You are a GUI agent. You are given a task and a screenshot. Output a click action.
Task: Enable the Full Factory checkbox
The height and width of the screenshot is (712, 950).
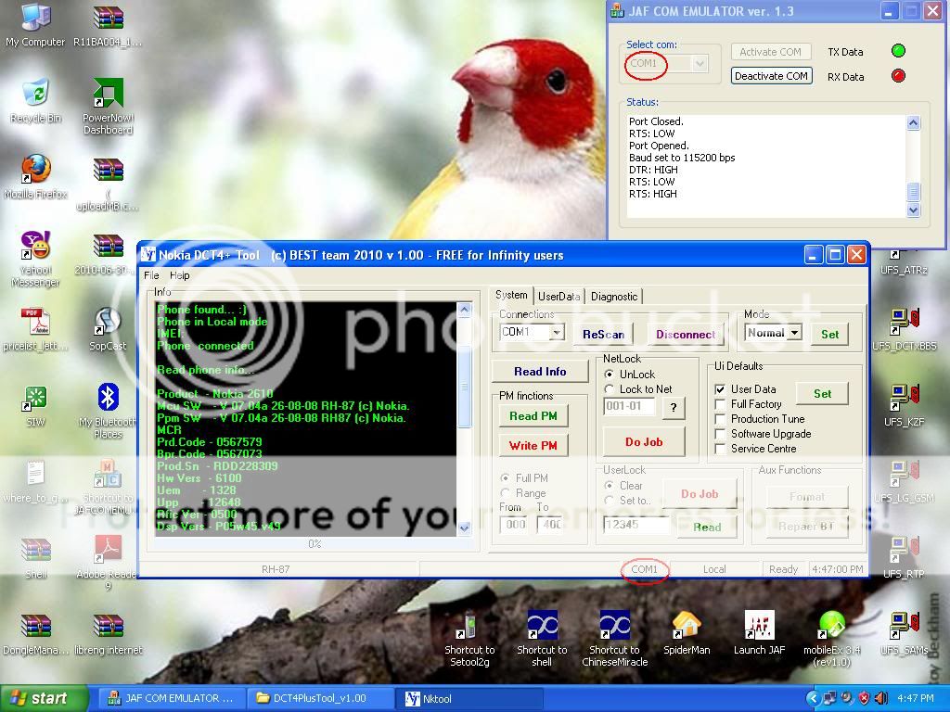coord(721,404)
